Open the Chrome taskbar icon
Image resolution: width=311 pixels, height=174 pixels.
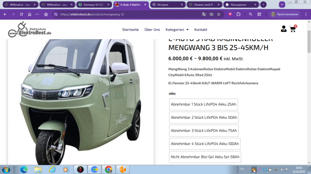coord(109,170)
